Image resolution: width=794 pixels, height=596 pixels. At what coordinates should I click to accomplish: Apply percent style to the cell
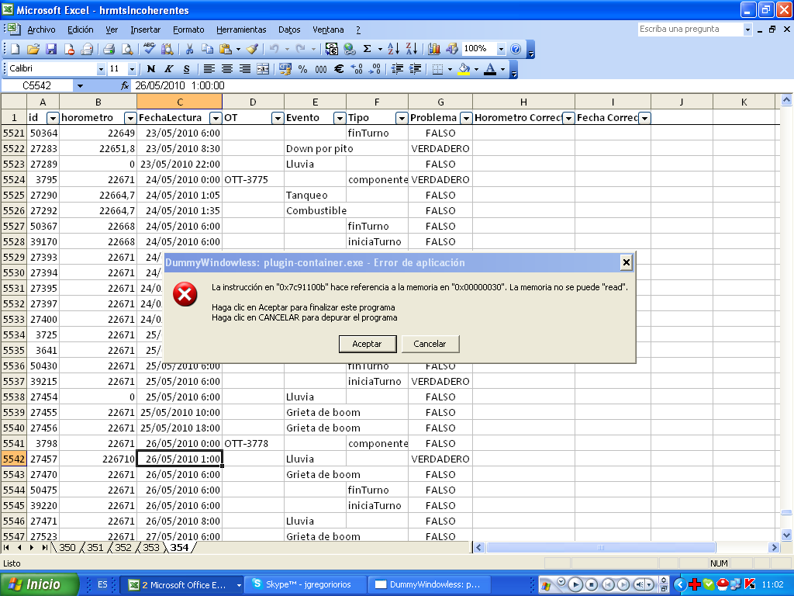(x=303, y=69)
